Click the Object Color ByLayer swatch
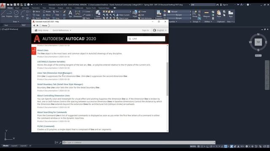 click(x=169, y=11)
